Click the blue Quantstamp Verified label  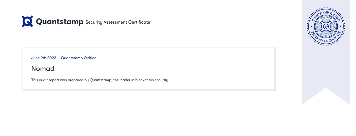click(79, 58)
